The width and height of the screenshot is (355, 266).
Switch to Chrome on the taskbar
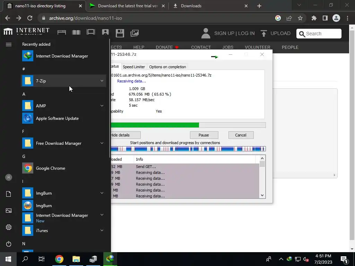click(59, 259)
